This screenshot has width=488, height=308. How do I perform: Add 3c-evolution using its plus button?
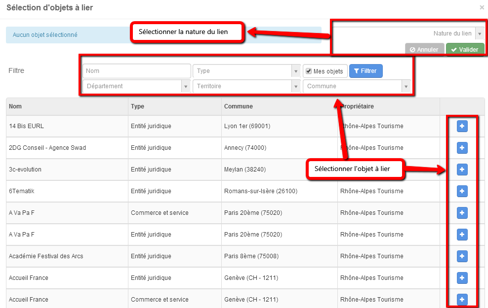(x=462, y=170)
